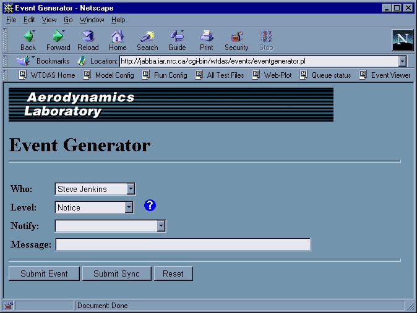Viewport: 417px width, 313px height.
Task: Click the Forward navigation icon
Action: coord(58,40)
